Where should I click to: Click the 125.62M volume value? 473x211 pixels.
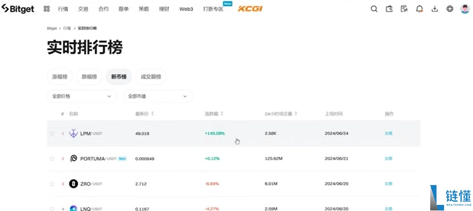(274, 159)
